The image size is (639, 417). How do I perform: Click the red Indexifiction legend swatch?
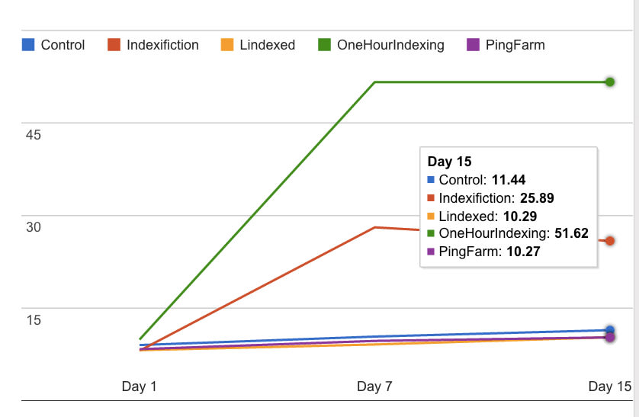click(114, 44)
